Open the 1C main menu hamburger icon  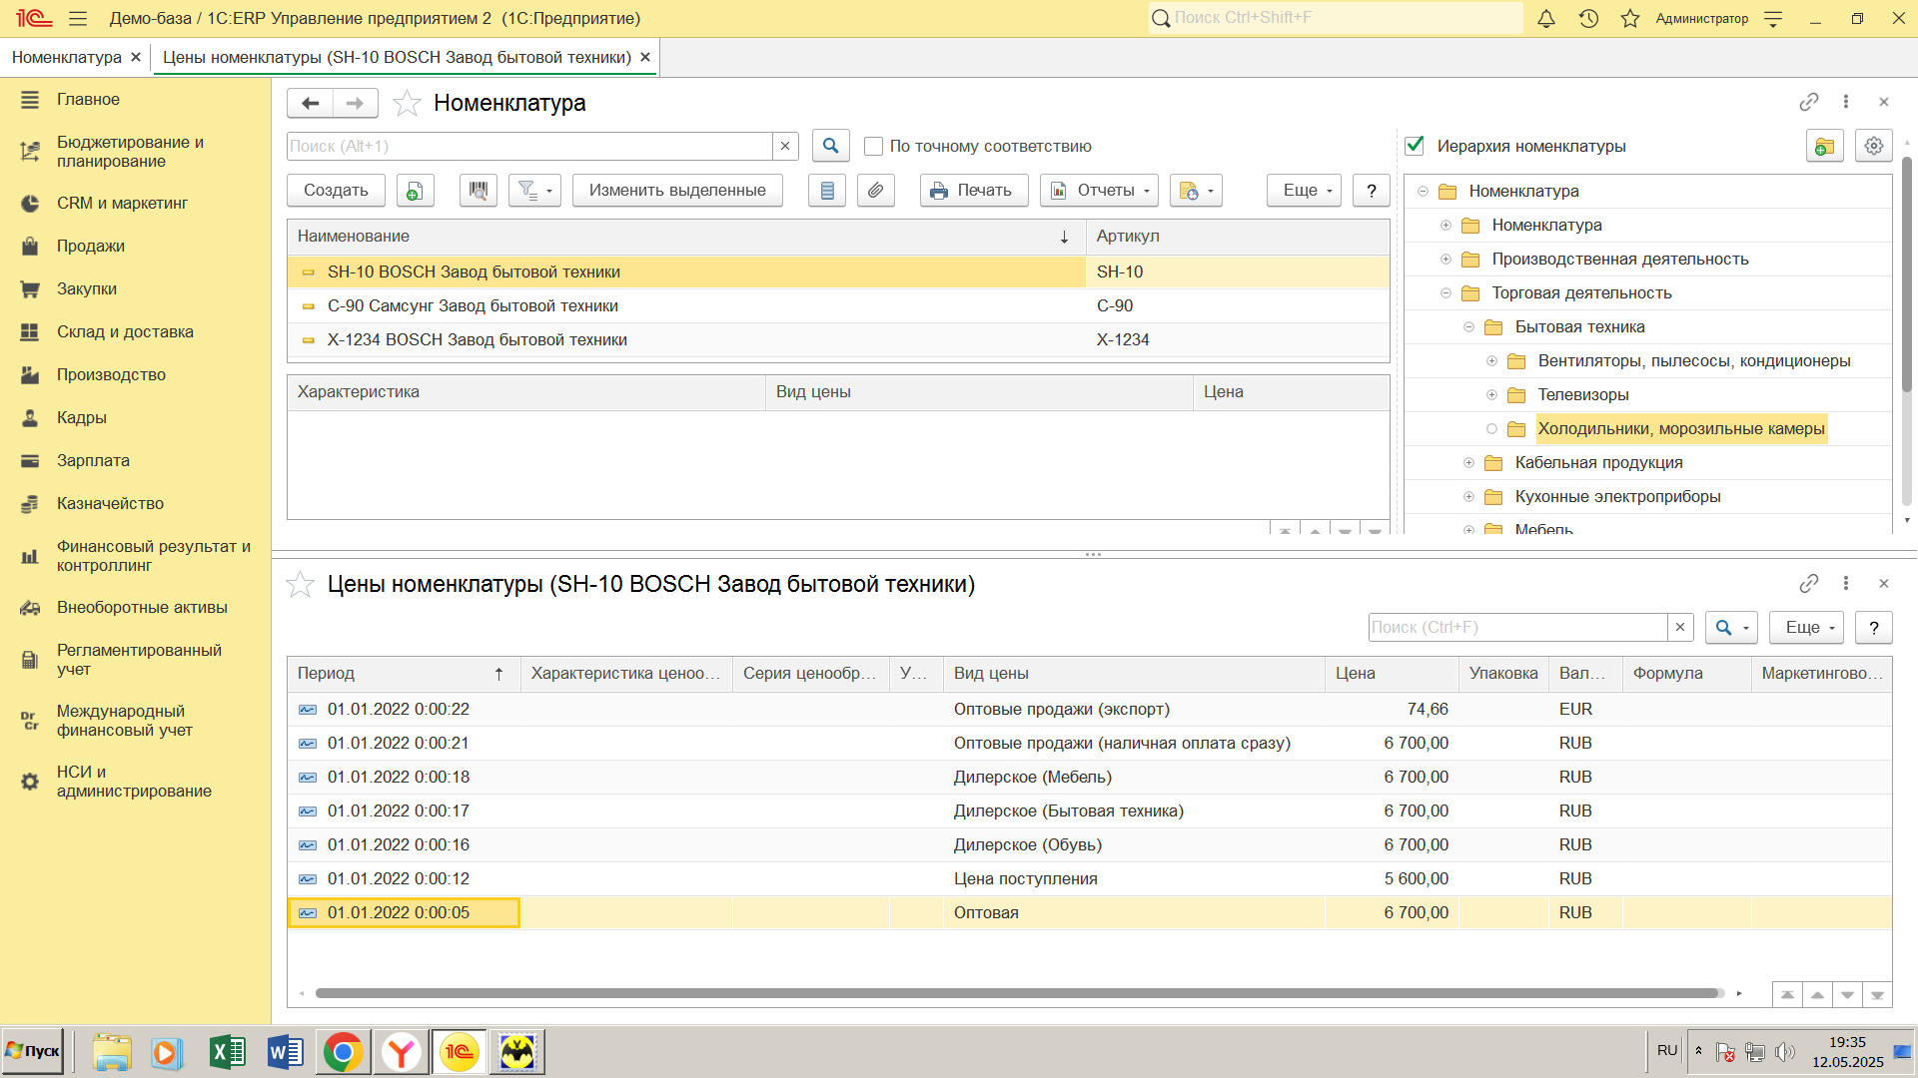point(78,19)
